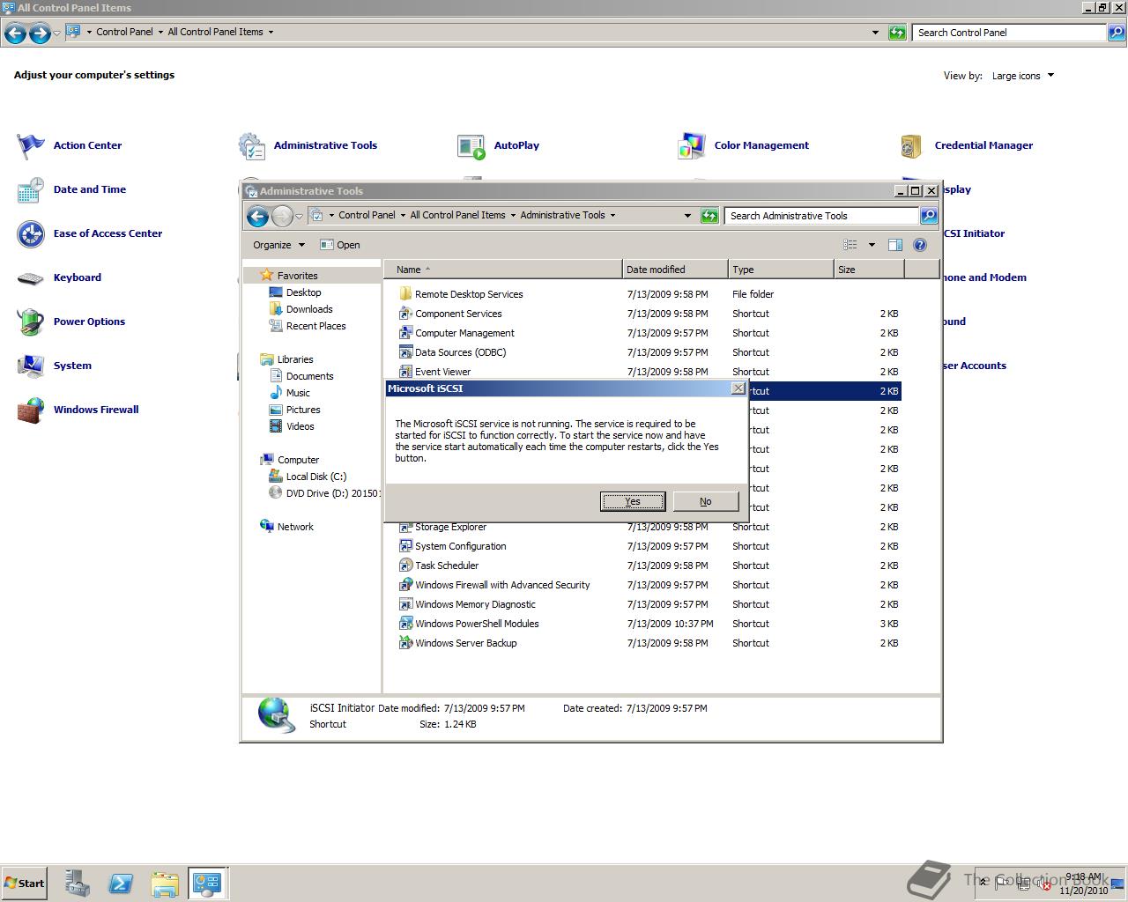The width and height of the screenshot is (1128, 902).
Task: Select Music library
Action: [x=298, y=393]
